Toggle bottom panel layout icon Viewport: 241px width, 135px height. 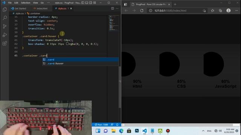coord(87,3)
